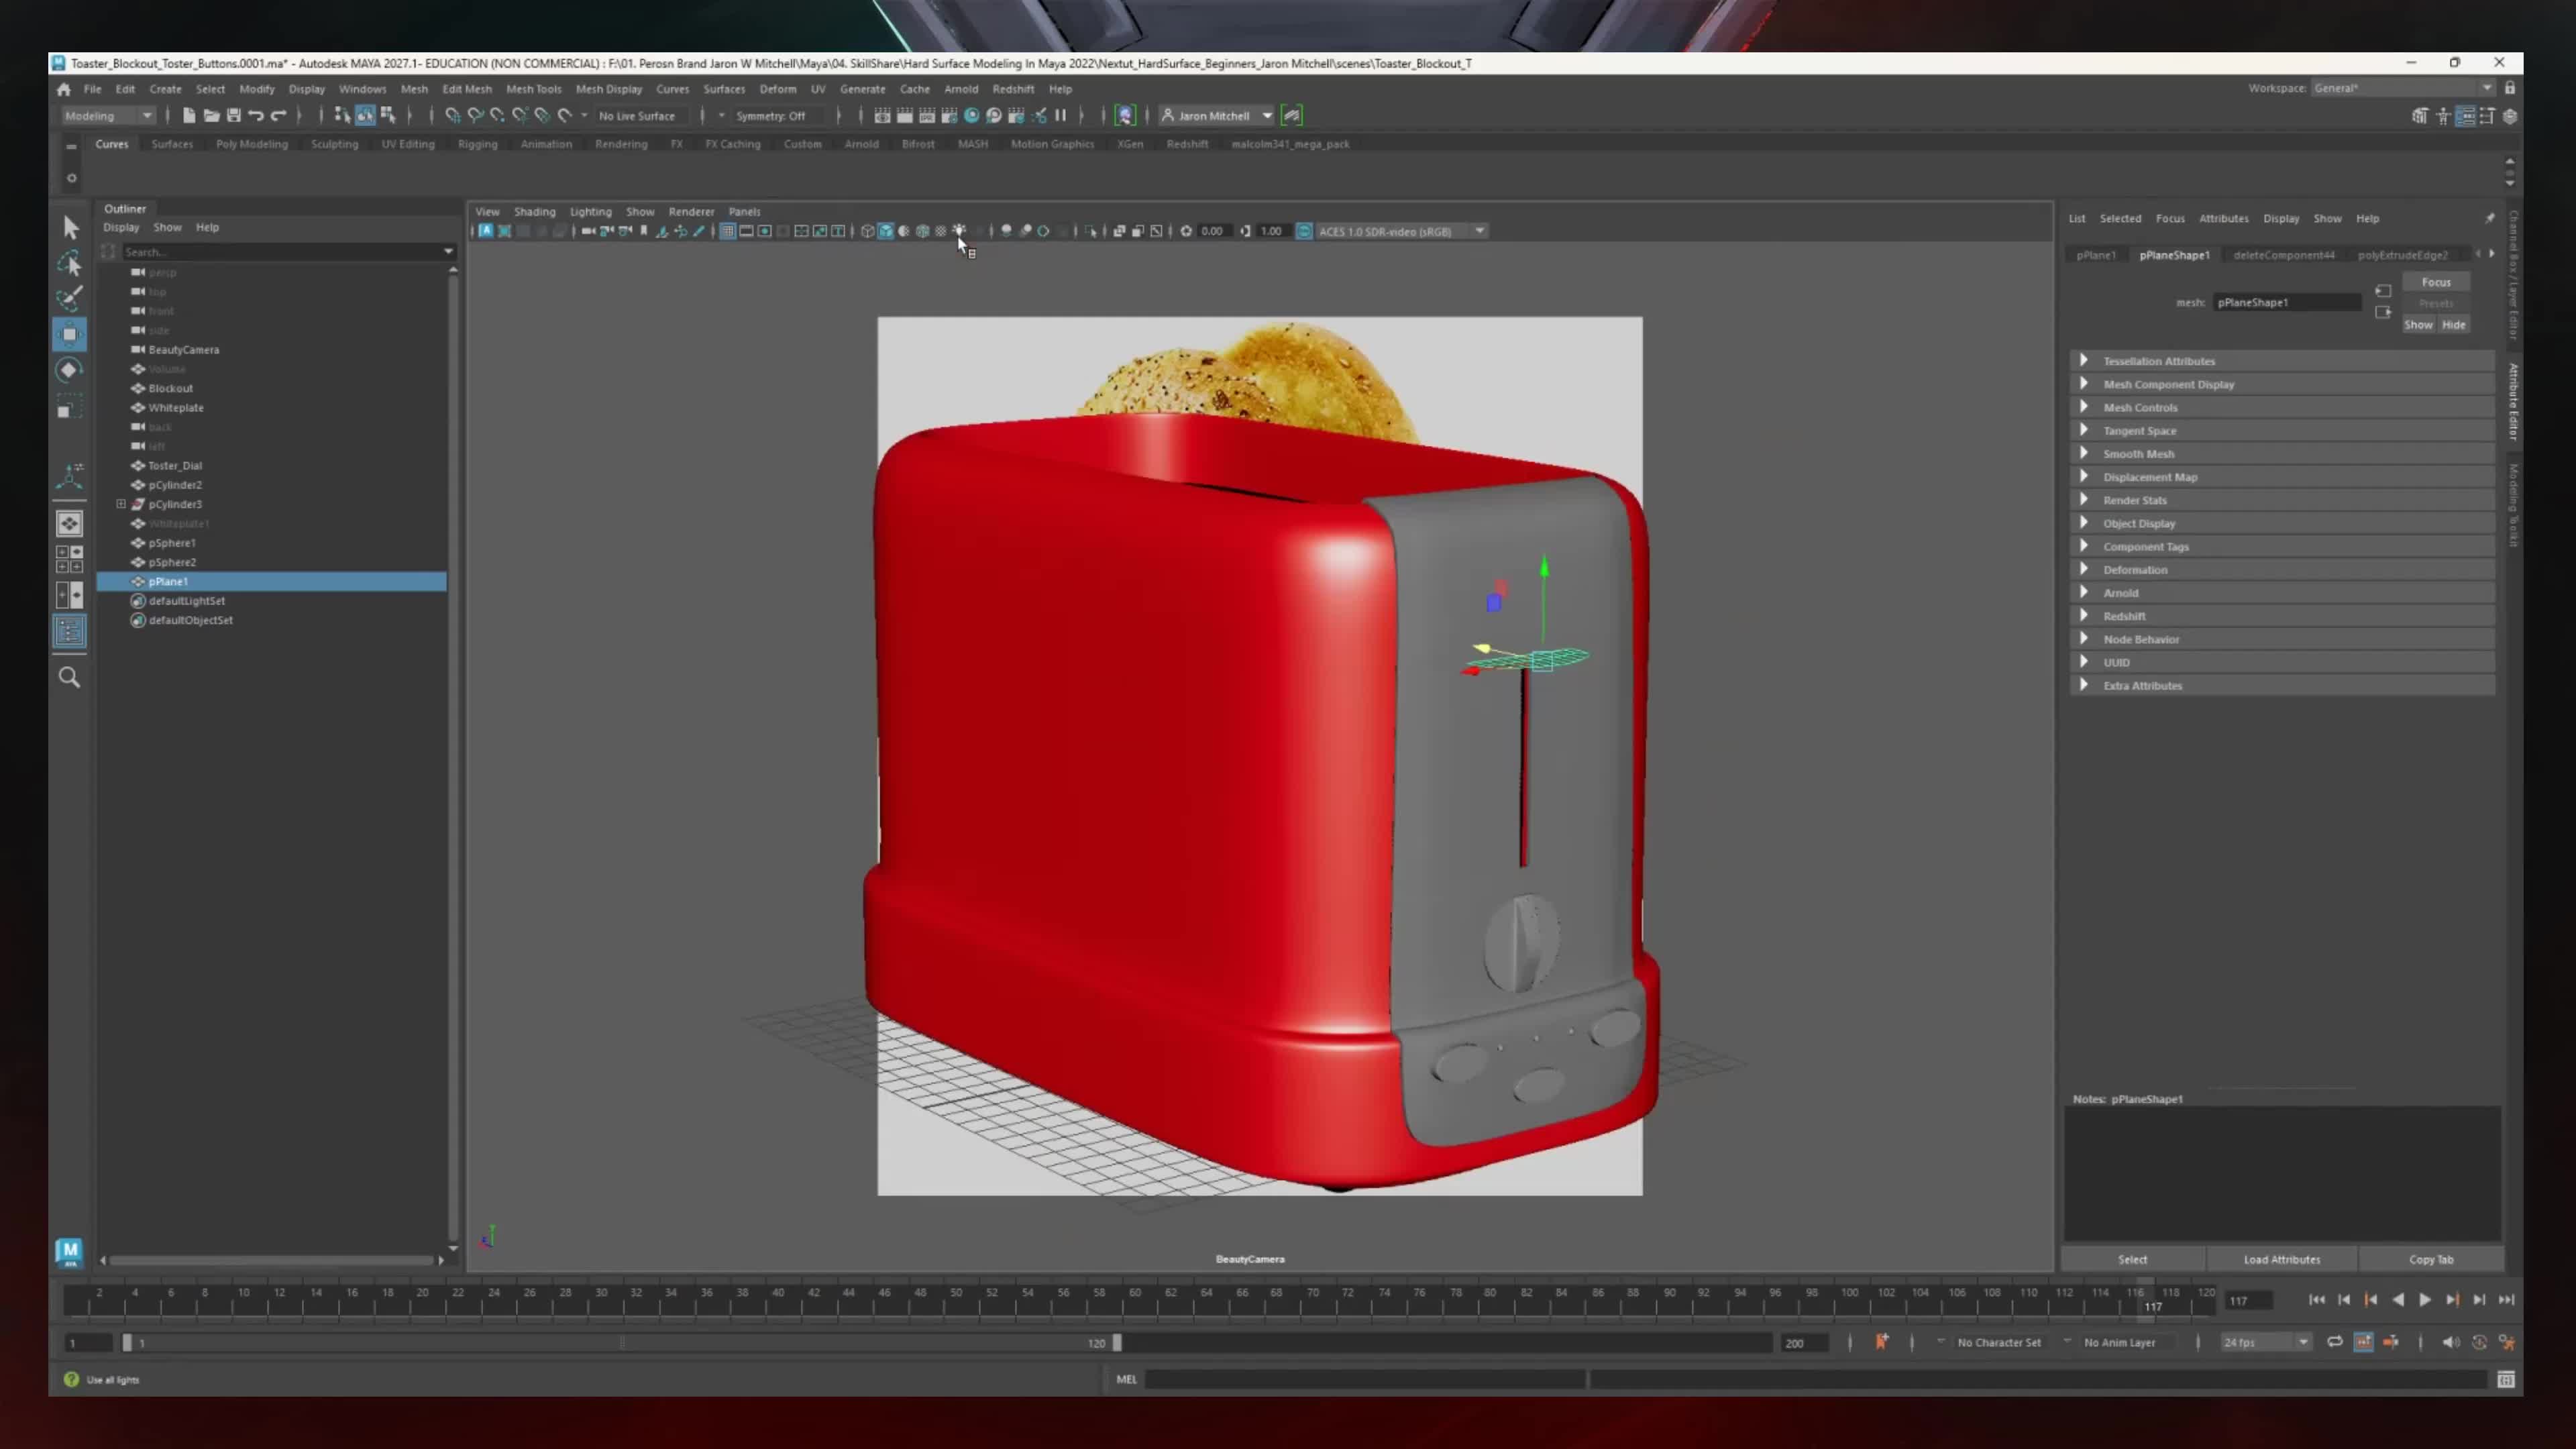Expand the Render Stats attribute section
The image size is (2576, 1449).
coord(2282,500)
